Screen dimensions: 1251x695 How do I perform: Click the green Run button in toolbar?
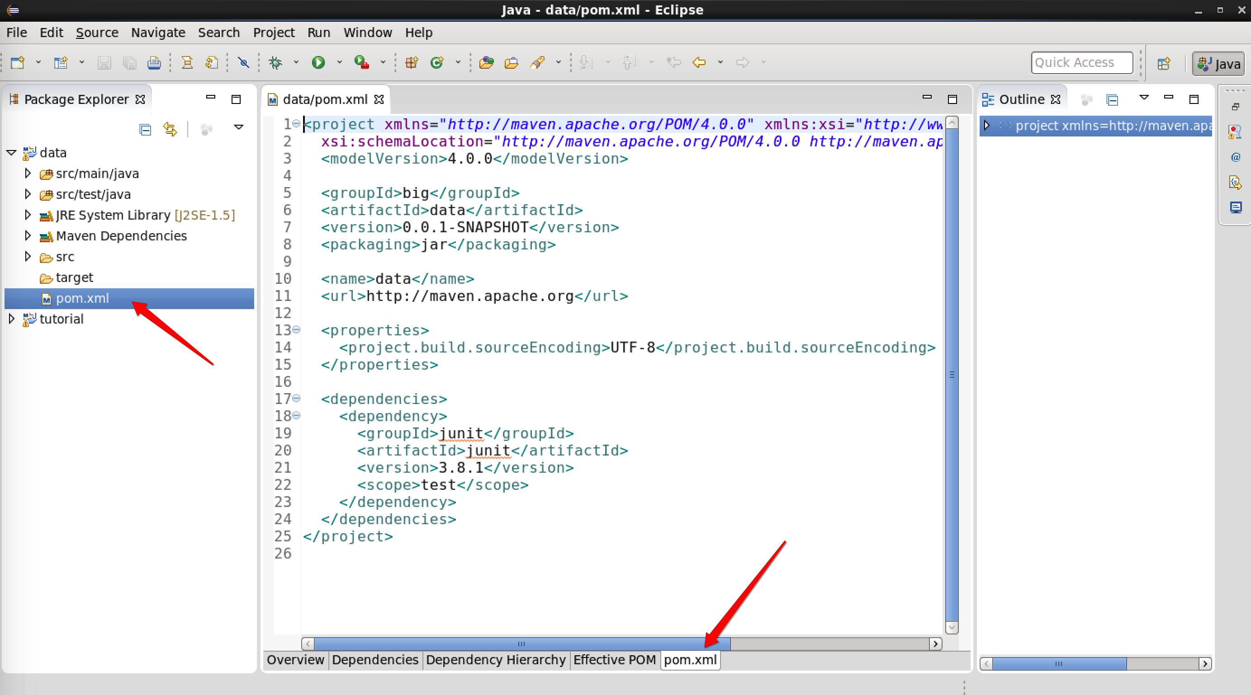click(x=318, y=62)
